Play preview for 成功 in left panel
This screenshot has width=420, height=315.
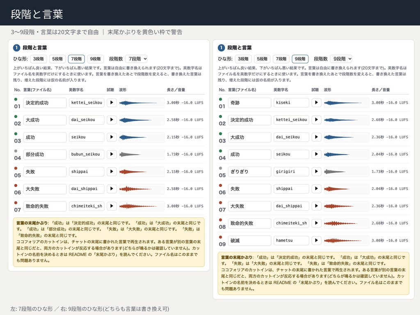[112, 137]
